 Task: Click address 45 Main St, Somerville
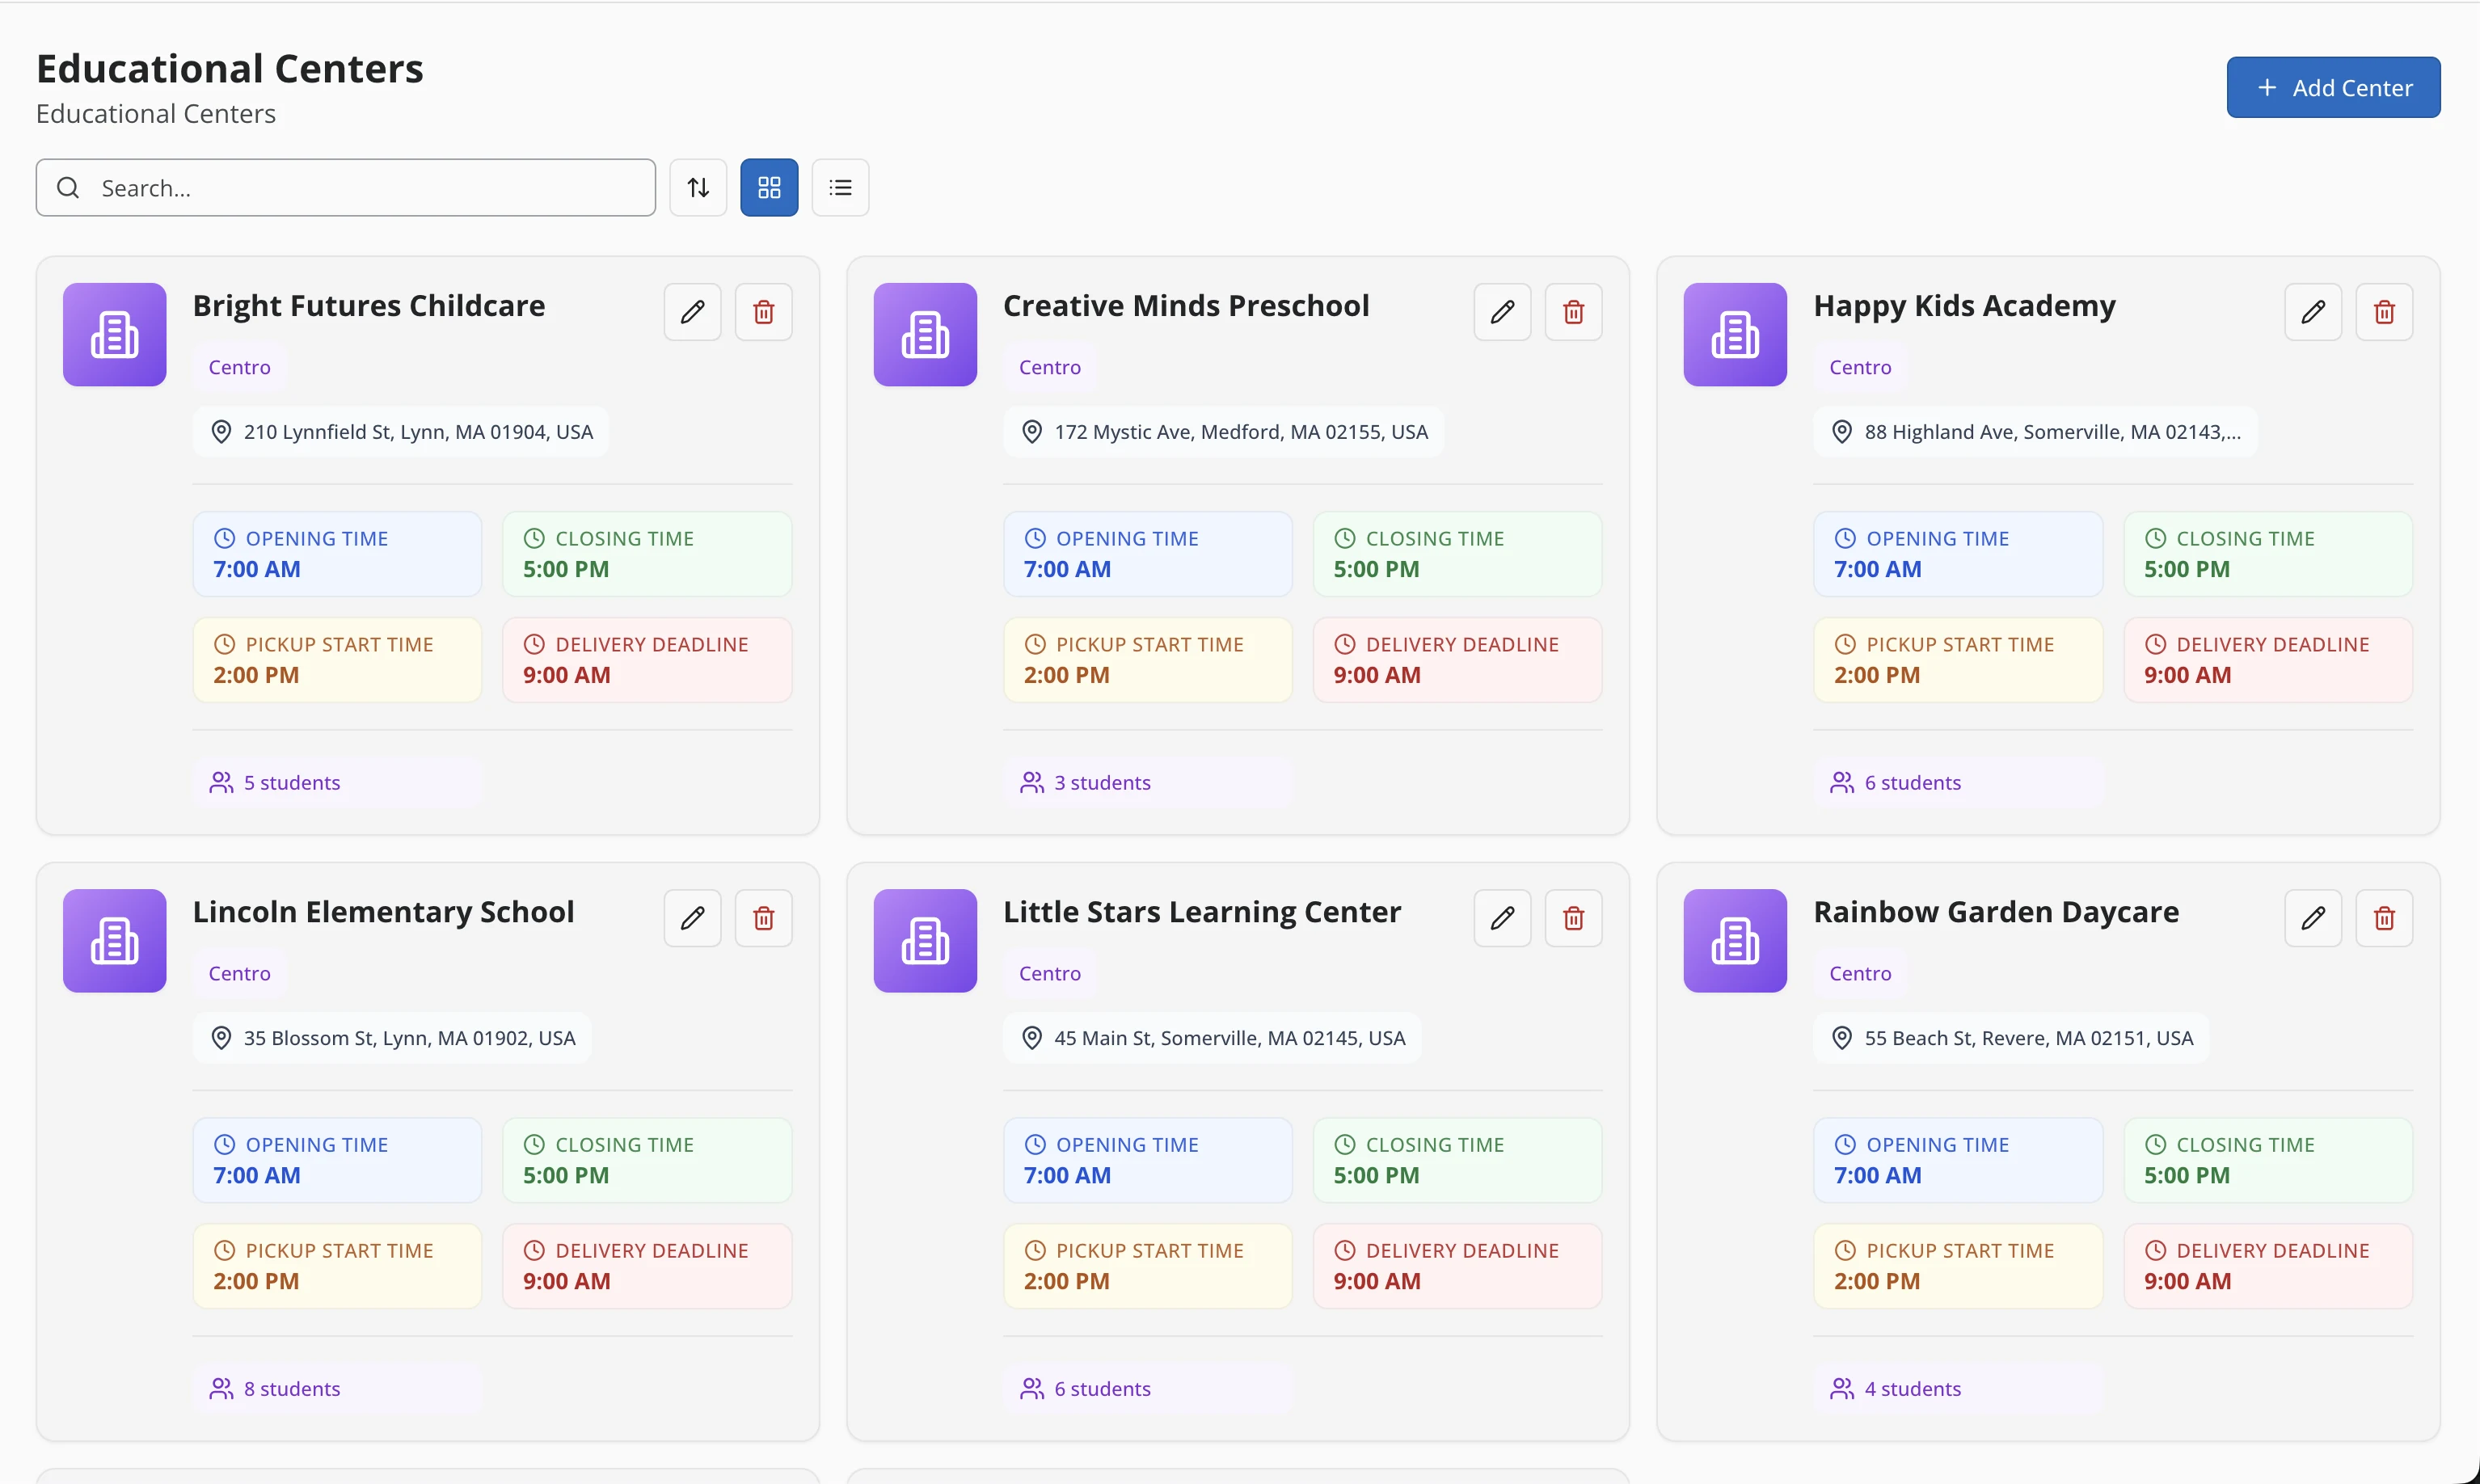[1212, 1038]
